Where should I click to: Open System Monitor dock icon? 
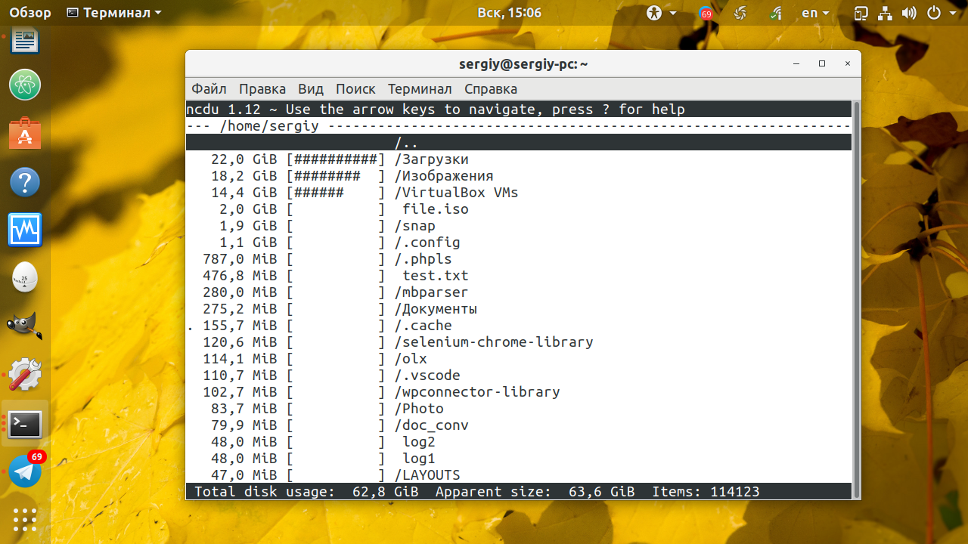click(25, 230)
